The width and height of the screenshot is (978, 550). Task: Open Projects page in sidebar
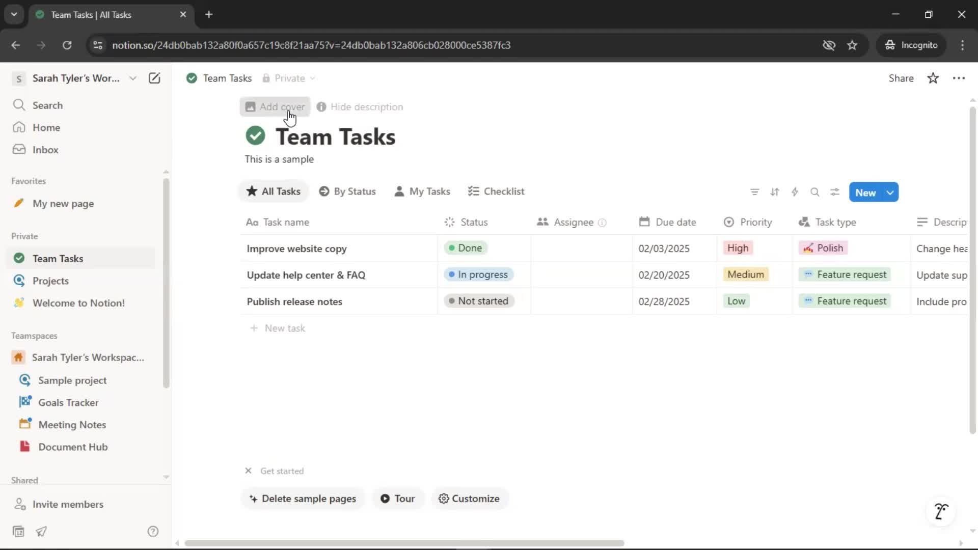50,281
